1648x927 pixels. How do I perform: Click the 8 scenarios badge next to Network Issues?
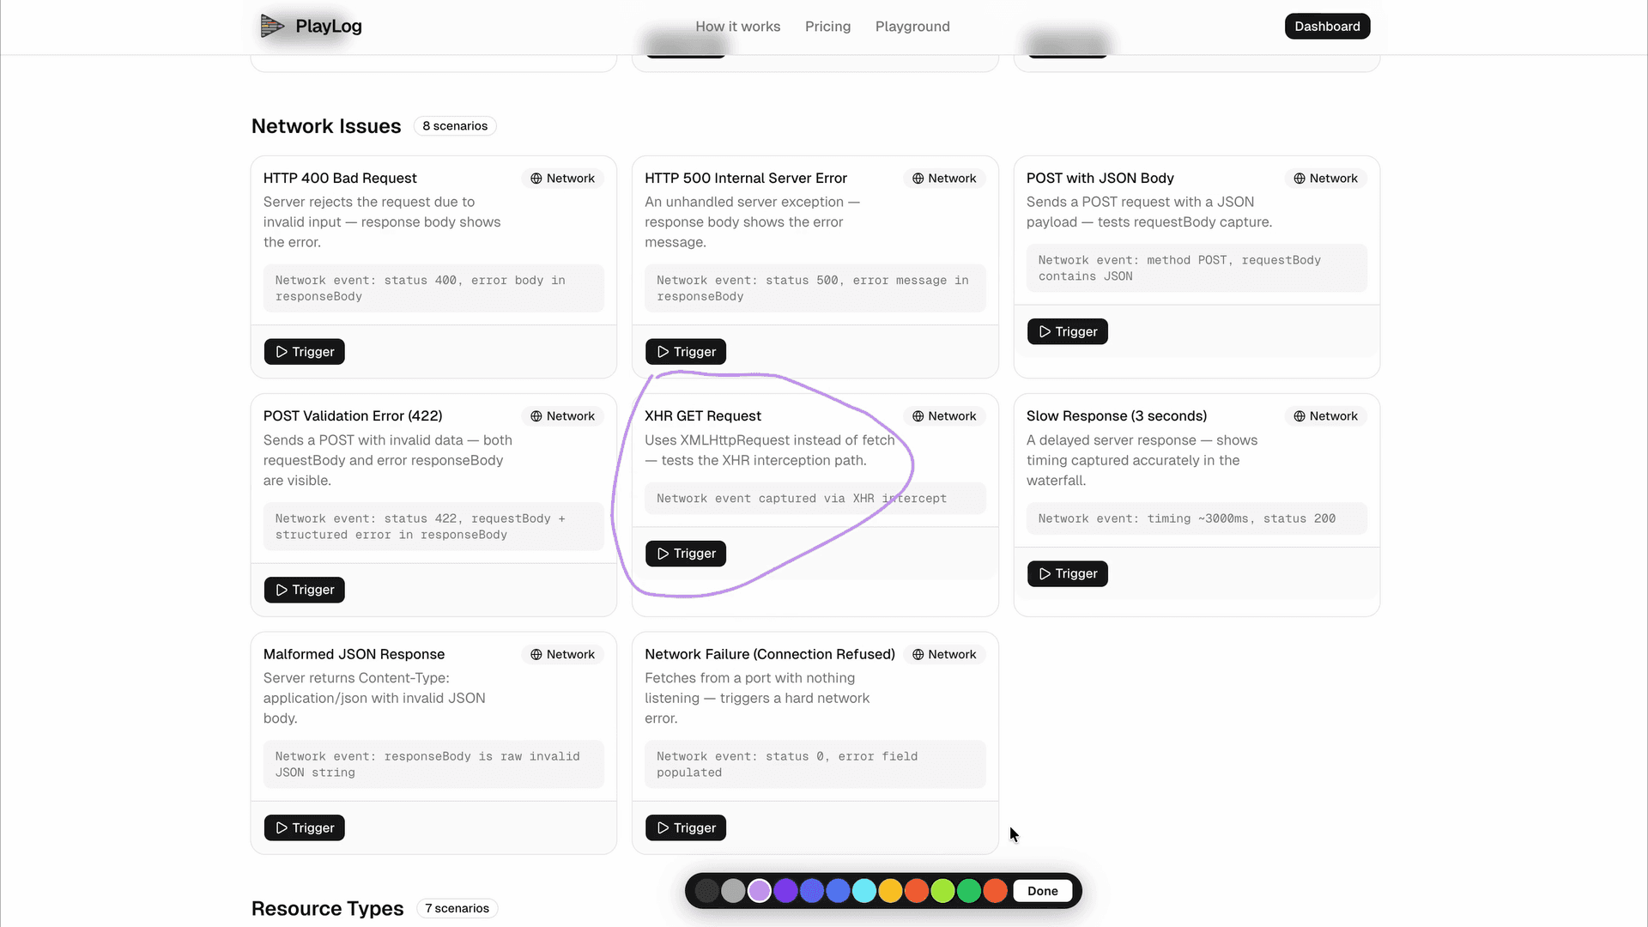click(455, 125)
